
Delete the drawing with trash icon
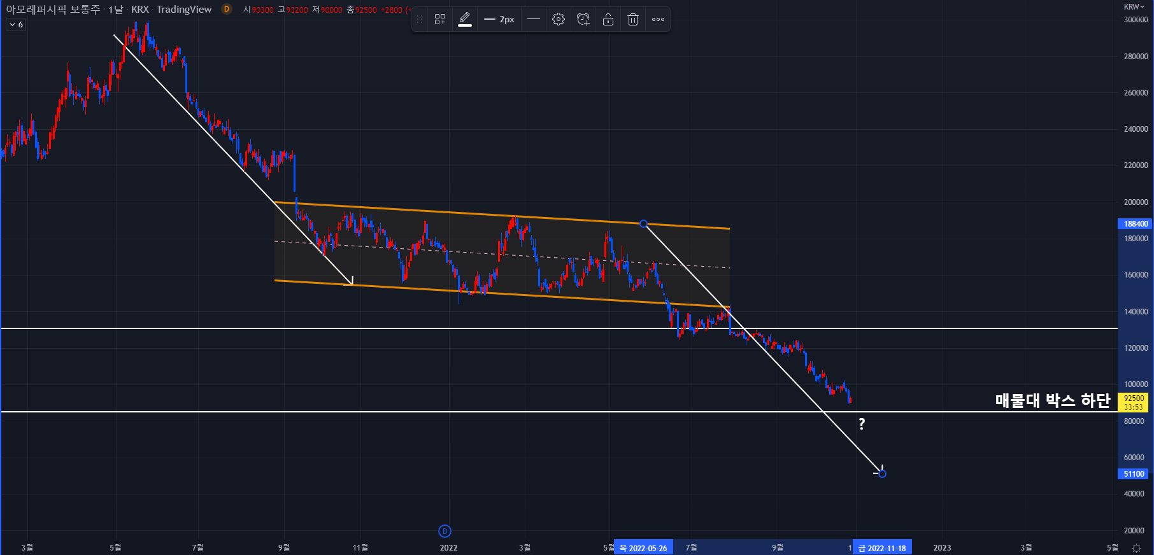pyautogui.click(x=633, y=19)
